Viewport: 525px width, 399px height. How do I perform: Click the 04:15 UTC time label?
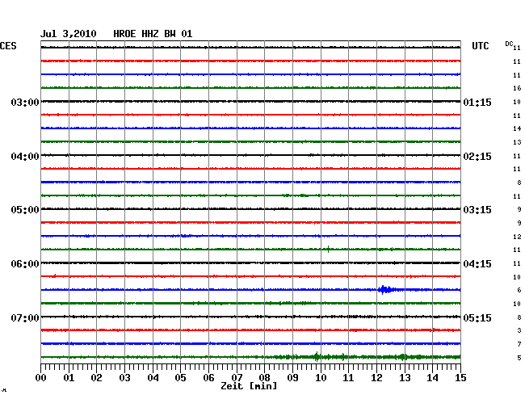click(477, 264)
